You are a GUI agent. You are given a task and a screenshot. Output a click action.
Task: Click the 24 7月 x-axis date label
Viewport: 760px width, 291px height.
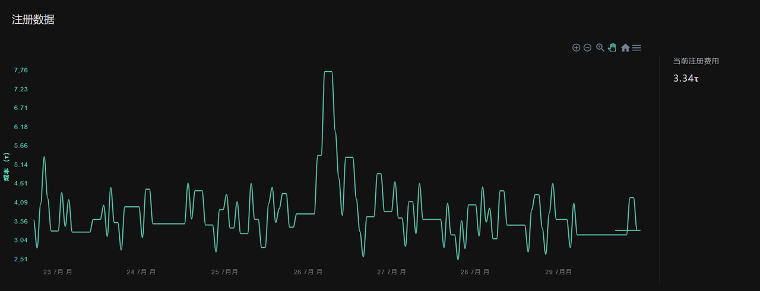point(141,272)
